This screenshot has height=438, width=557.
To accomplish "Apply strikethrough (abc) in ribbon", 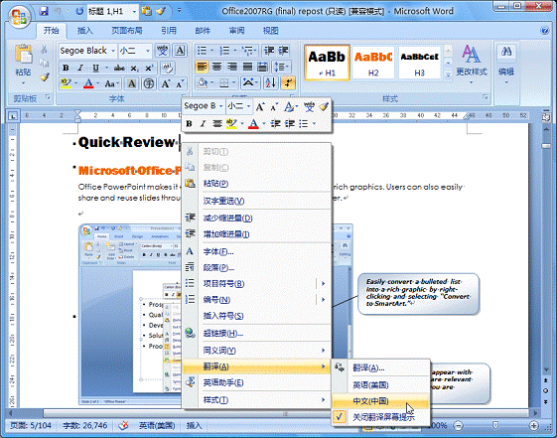I will coord(119,68).
